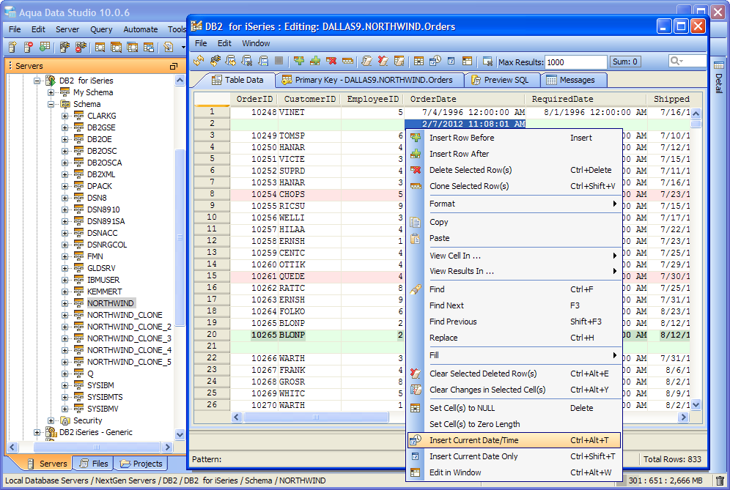Select the KEMMERT schema tree item
Image resolution: width=730 pixels, height=490 pixels.
click(104, 292)
